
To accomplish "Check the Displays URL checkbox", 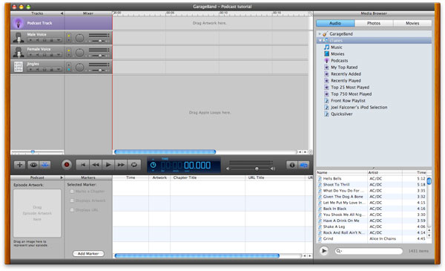I will 72,210.
